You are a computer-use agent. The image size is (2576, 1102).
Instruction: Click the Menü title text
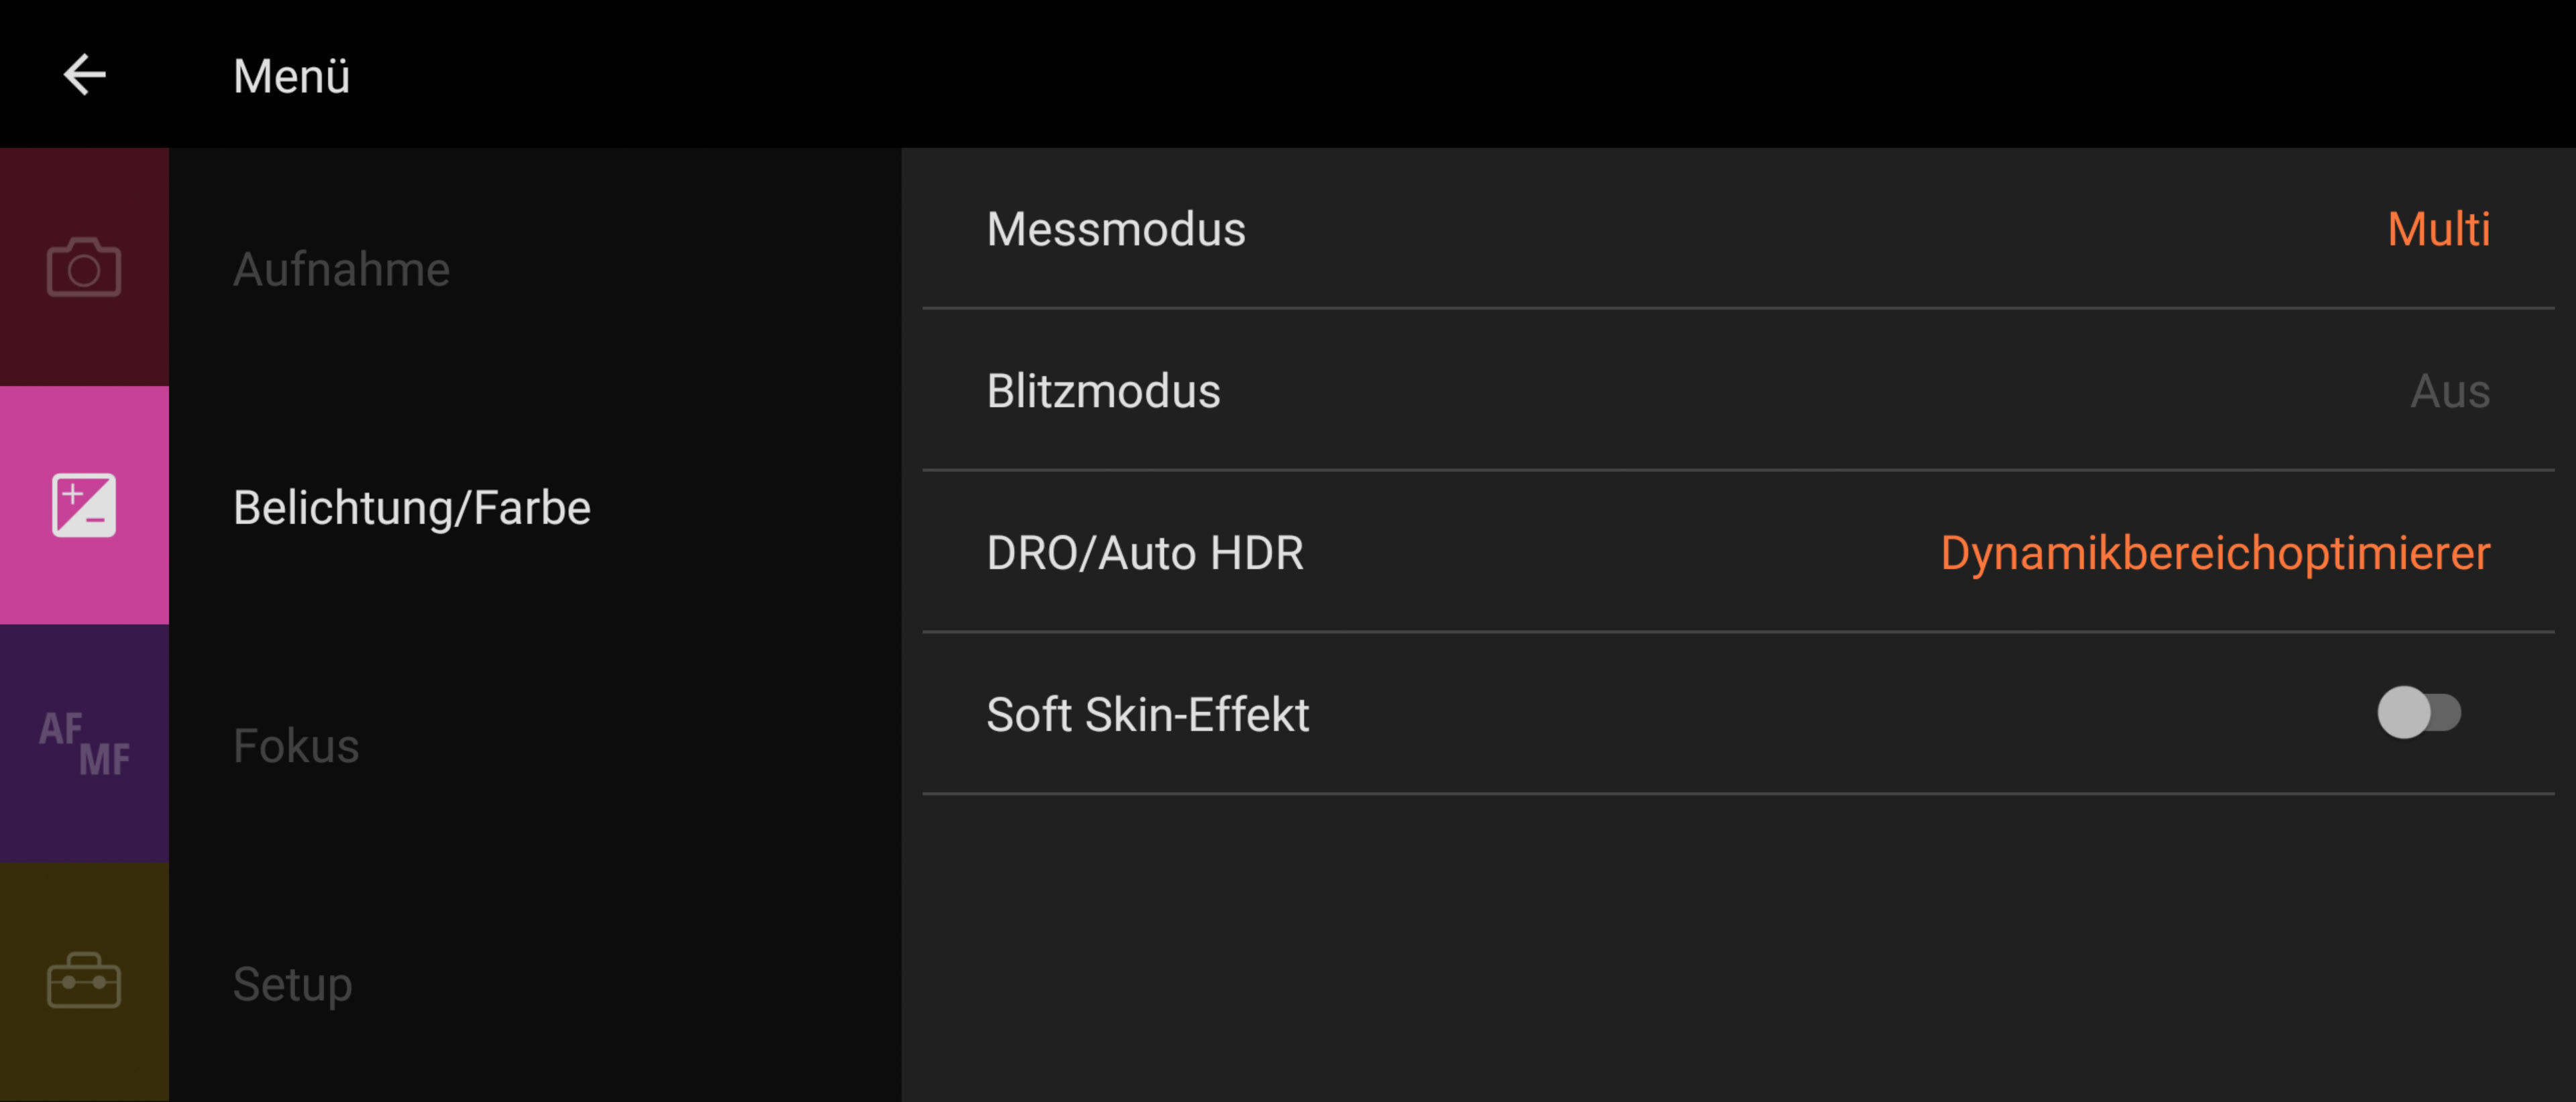(x=291, y=76)
